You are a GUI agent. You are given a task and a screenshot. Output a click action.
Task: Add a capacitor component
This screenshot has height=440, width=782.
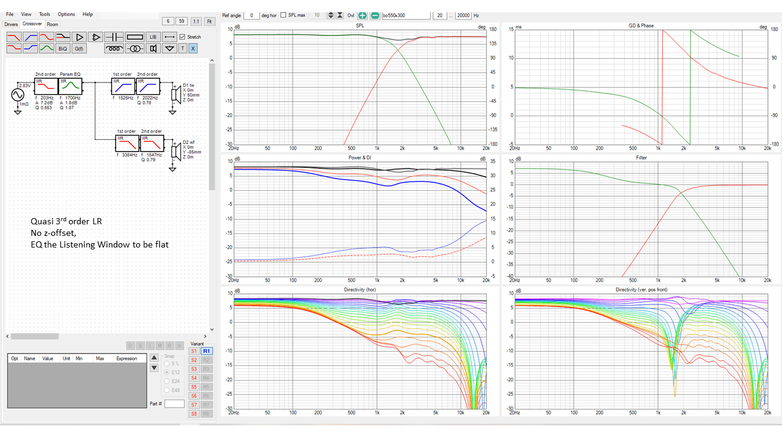pyautogui.click(x=114, y=37)
